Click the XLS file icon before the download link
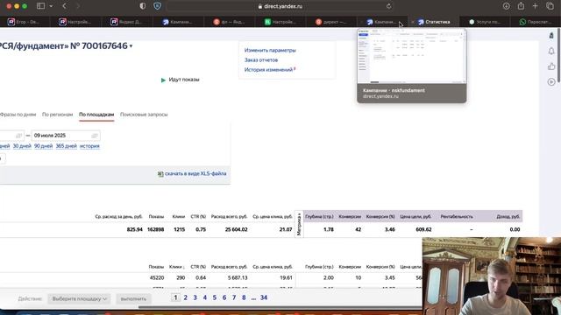The height and width of the screenshot is (315, 561). [x=160, y=174]
